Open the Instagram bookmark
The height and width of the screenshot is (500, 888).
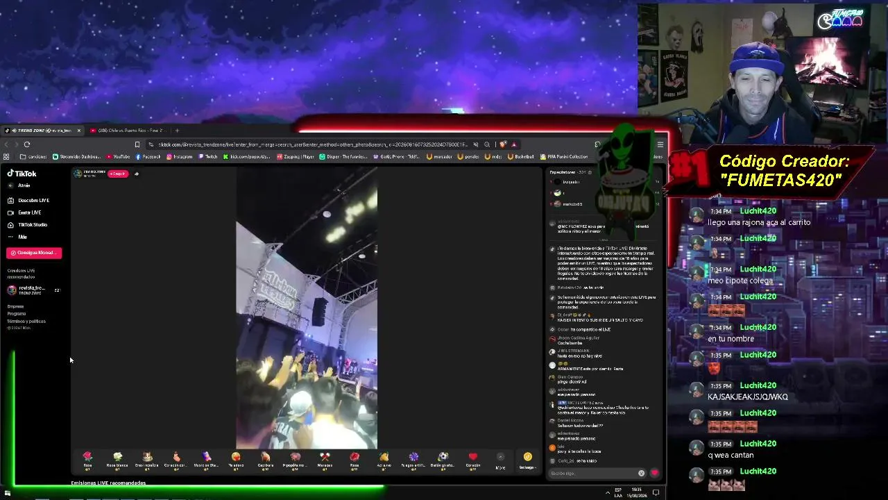coord(179,157)
